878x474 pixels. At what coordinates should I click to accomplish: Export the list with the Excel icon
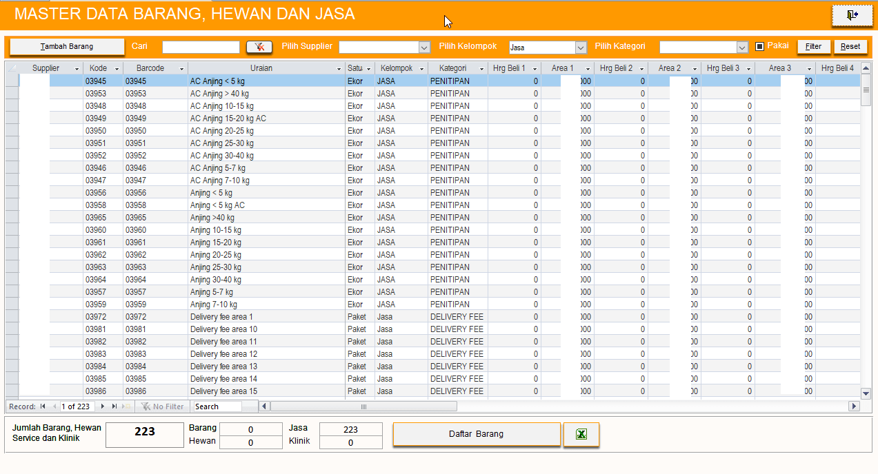click(x=581, y=434)
